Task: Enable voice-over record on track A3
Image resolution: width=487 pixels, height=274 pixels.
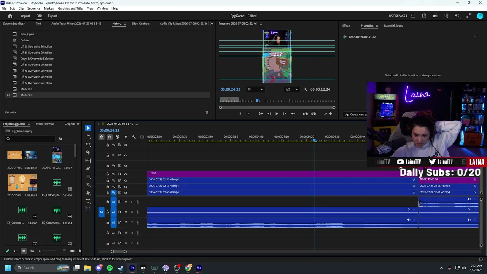Action: [138, 222]
